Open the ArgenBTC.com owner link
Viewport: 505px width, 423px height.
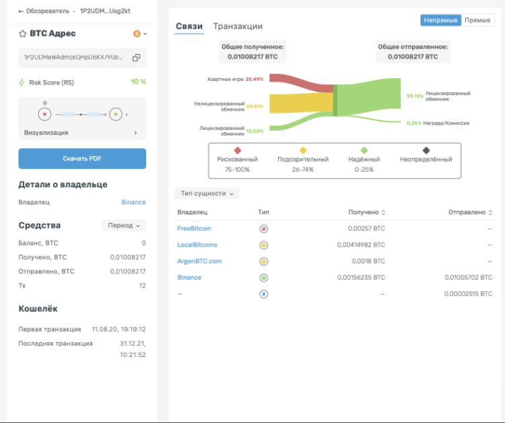(199, 261)
